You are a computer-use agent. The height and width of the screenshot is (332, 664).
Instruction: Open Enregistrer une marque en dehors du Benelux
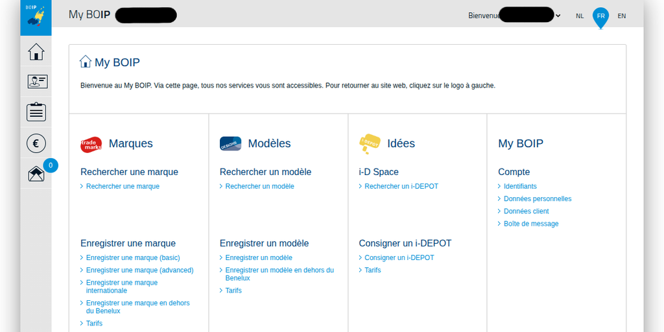(x=138, y=307)
